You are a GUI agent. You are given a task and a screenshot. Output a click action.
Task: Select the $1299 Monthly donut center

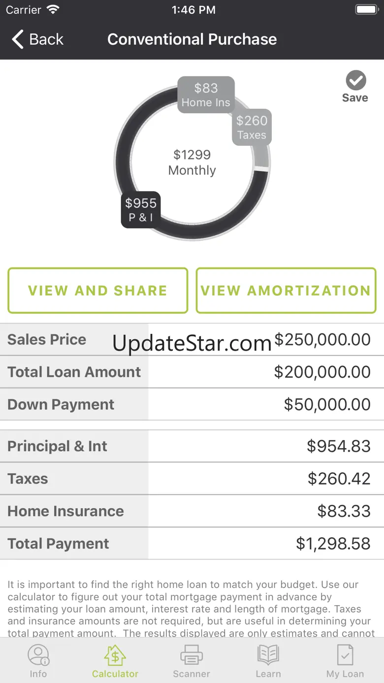click(x=192, y=163)
